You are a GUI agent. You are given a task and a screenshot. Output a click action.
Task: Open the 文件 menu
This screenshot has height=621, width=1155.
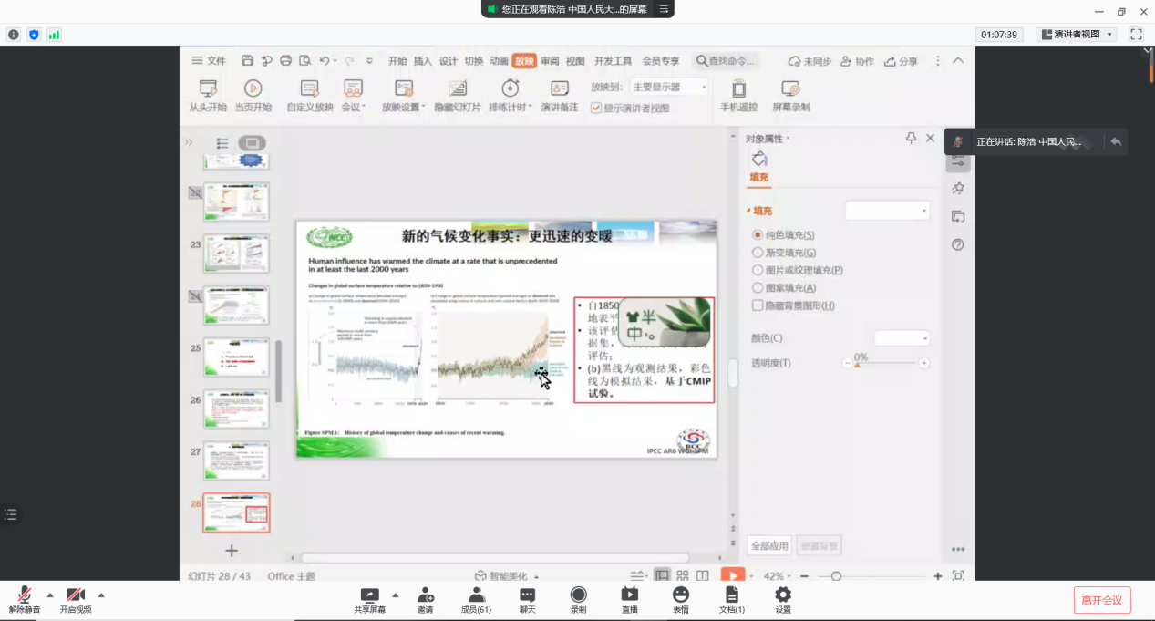click(209, 61)
